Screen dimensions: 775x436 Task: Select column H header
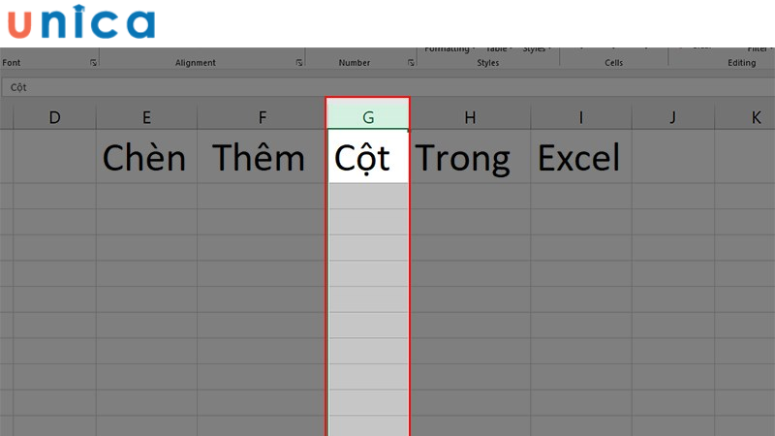coord(470,117)
